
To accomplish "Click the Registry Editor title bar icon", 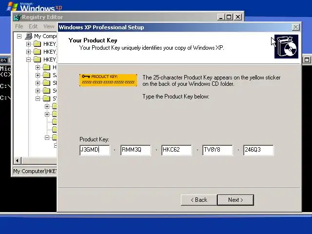I will (x=17, y=17).
